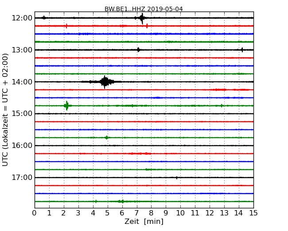
Task: Click the UTC Lokalzeit vertical axis label
Action: click(5, 110)
